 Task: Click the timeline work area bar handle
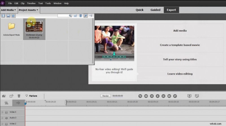pos(66,102)
